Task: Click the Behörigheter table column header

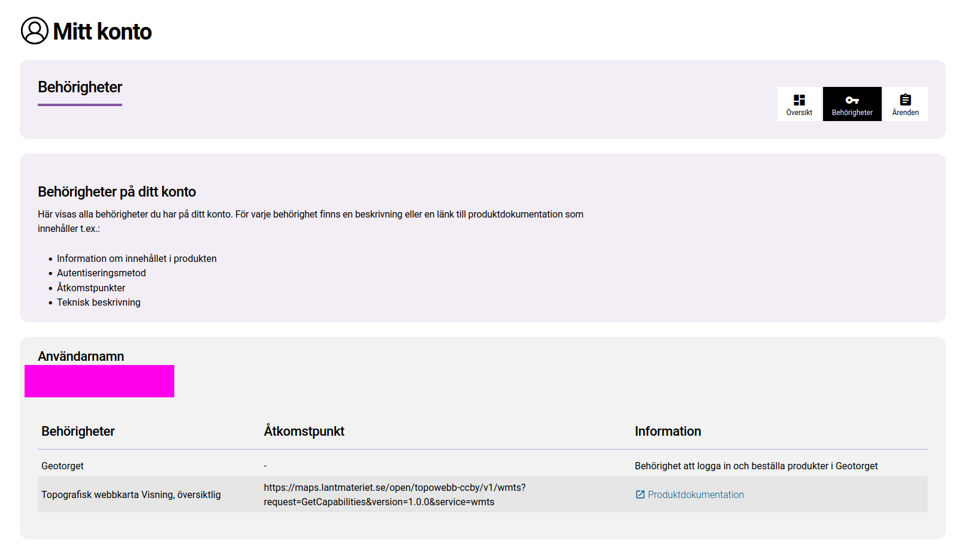Action: (x=78, y=432)
